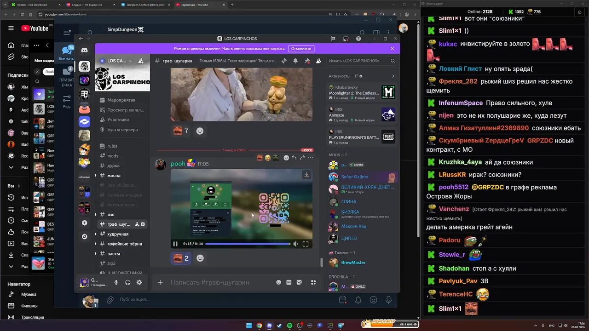Add reaction below pooh's video
The image size is (589, 331).
tap(200, 258)
